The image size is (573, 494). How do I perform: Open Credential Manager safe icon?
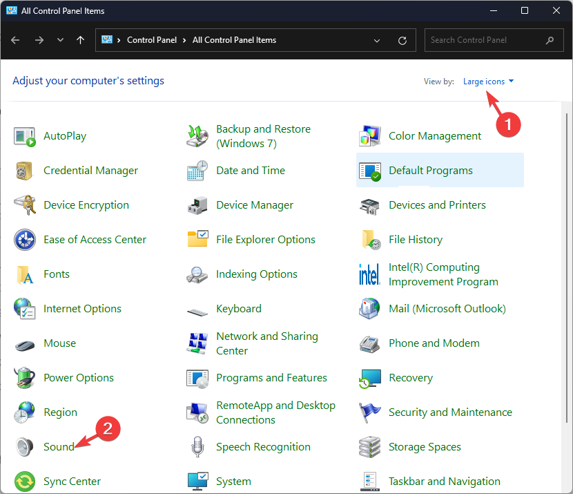25,171
